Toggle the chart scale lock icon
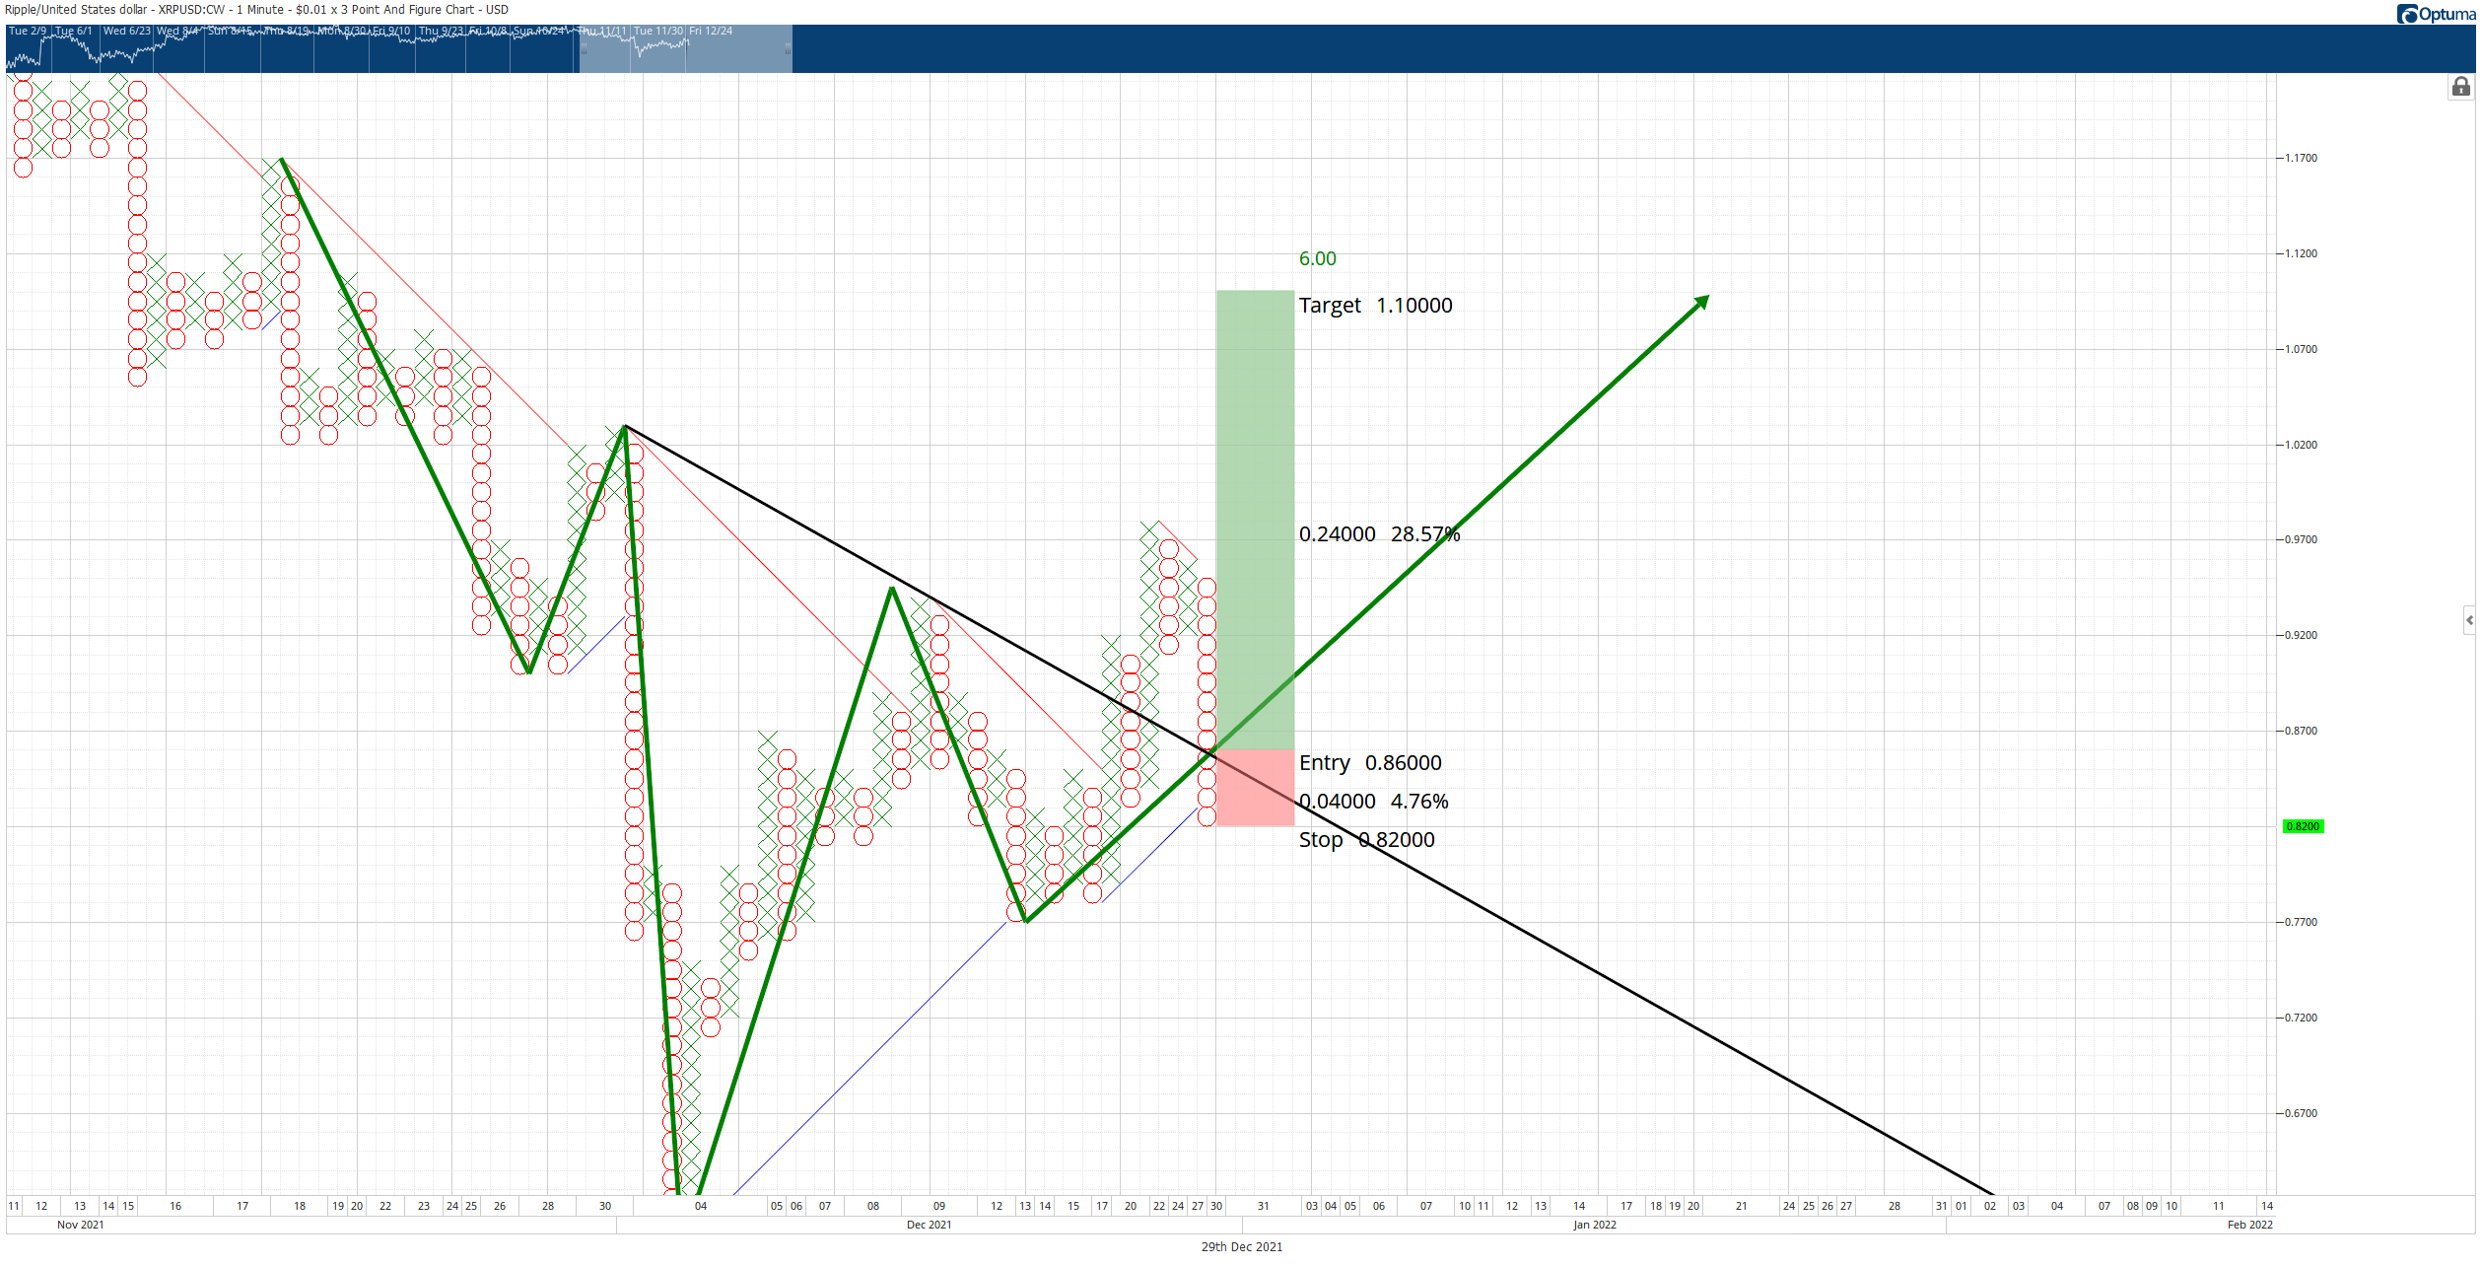Image resolution: width=2482 pixels, height=1266 pixels. point(2460,87)
